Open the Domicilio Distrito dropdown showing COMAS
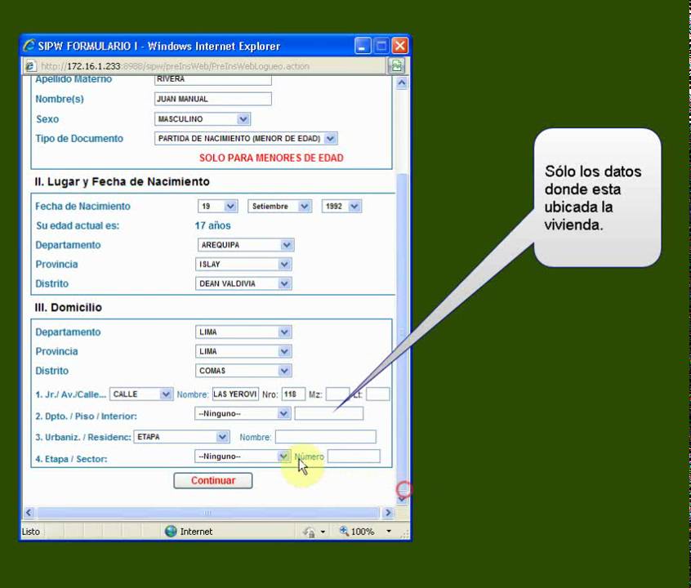The width and height of the screenshot is (691, 588). point(243,371)
